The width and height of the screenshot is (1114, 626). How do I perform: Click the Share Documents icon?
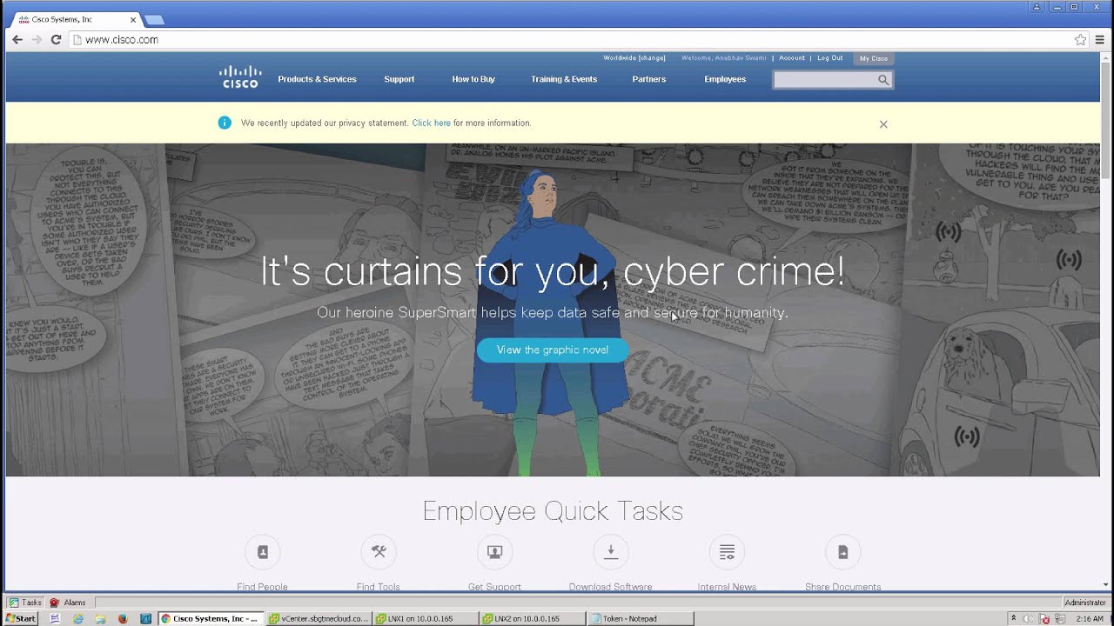pyautogui.click(x=842, y=552)
